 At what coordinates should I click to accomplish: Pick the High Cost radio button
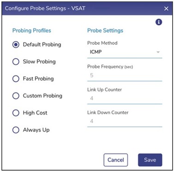coord(16,113)
